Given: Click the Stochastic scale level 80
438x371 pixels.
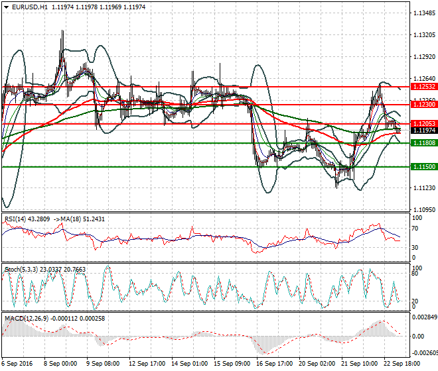Looking at the screenshot, I should coord(415,274).
